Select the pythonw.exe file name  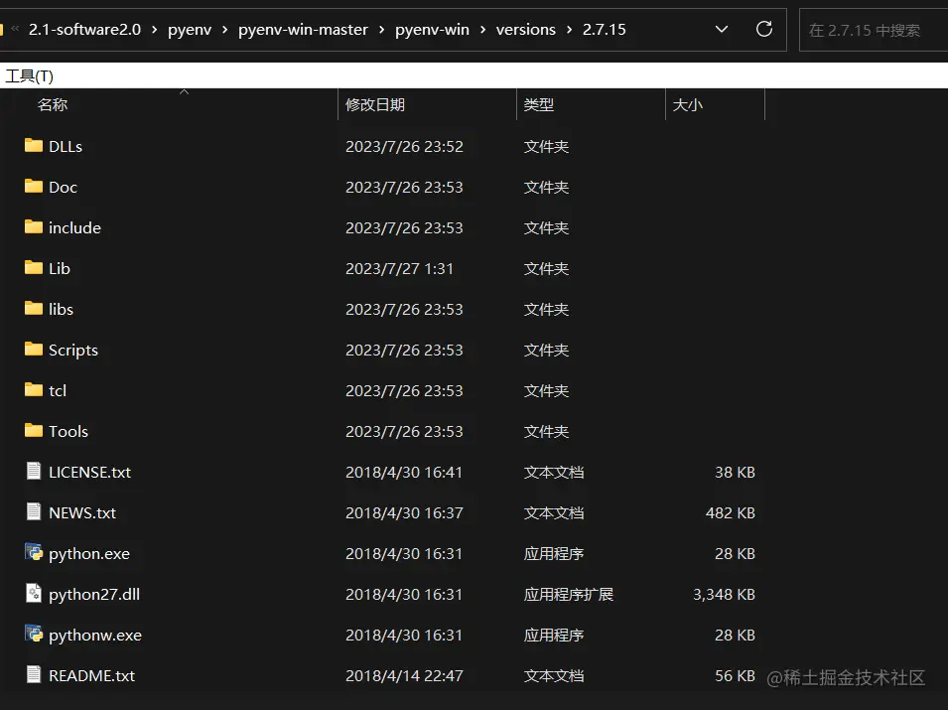click(x=95, y=636)
